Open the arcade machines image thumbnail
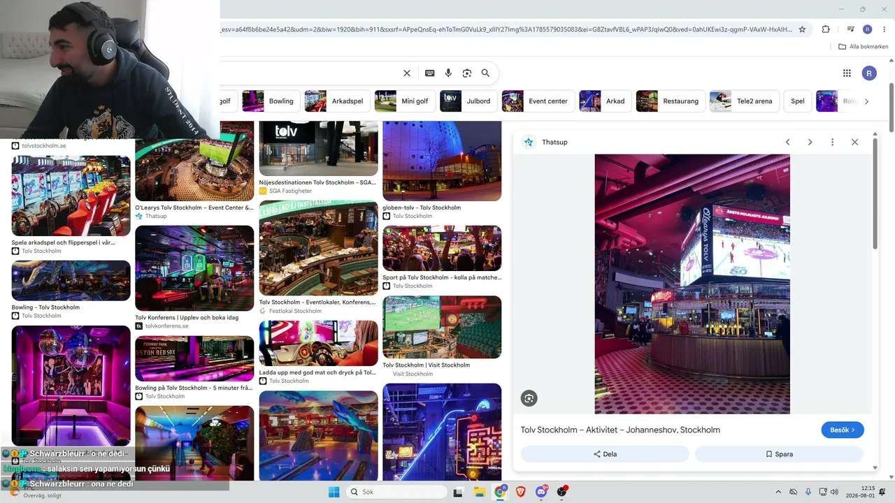895x503 pixels. (x=71, y=196)
